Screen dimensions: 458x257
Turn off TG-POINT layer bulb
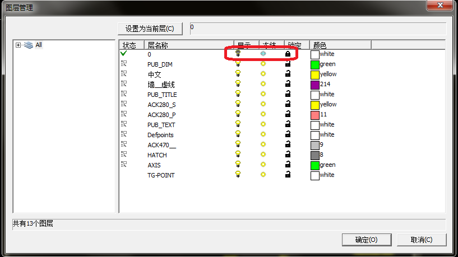[238, 174]
